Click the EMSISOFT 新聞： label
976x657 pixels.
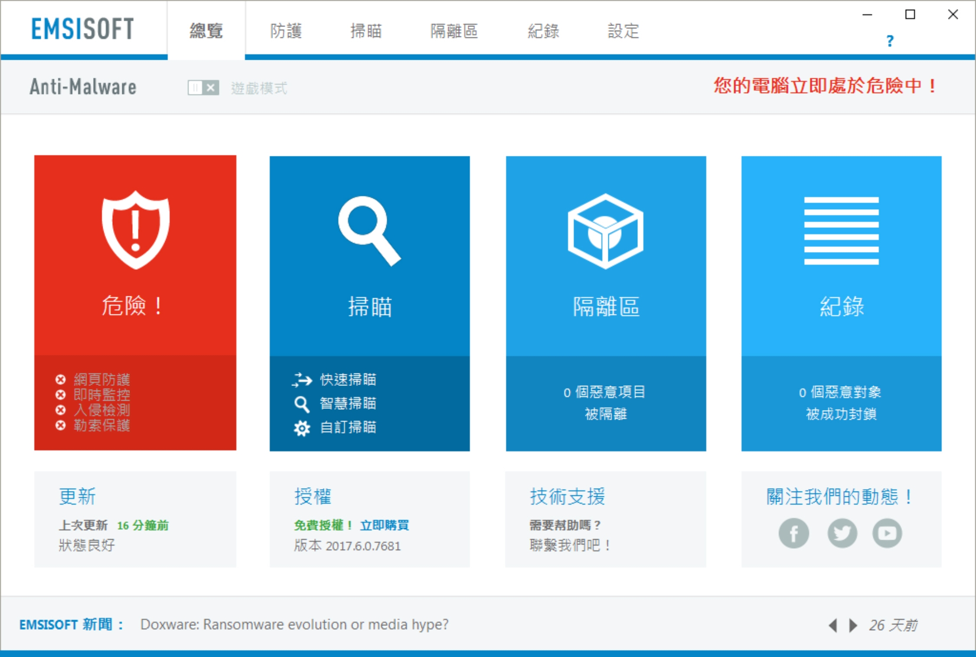(72, 625)
